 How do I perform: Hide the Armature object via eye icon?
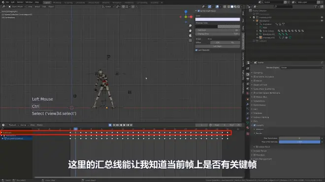tap(322, 21)
